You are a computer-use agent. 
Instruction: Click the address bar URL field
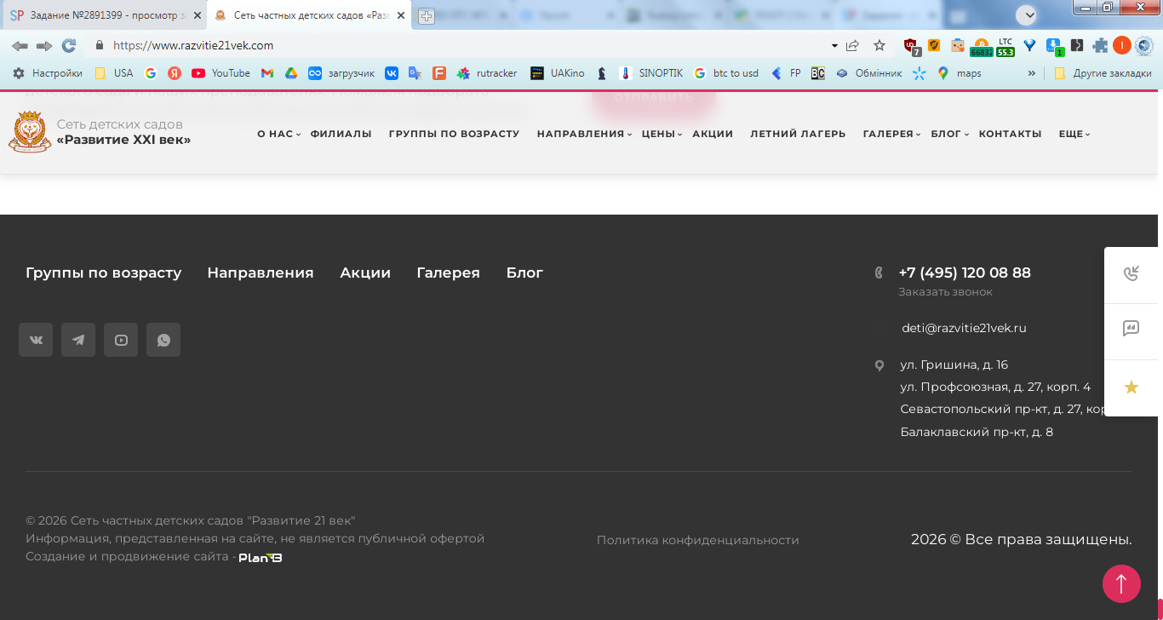point(460,46)
